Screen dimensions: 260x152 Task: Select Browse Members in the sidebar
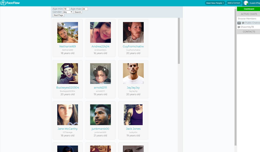[247, 19]
